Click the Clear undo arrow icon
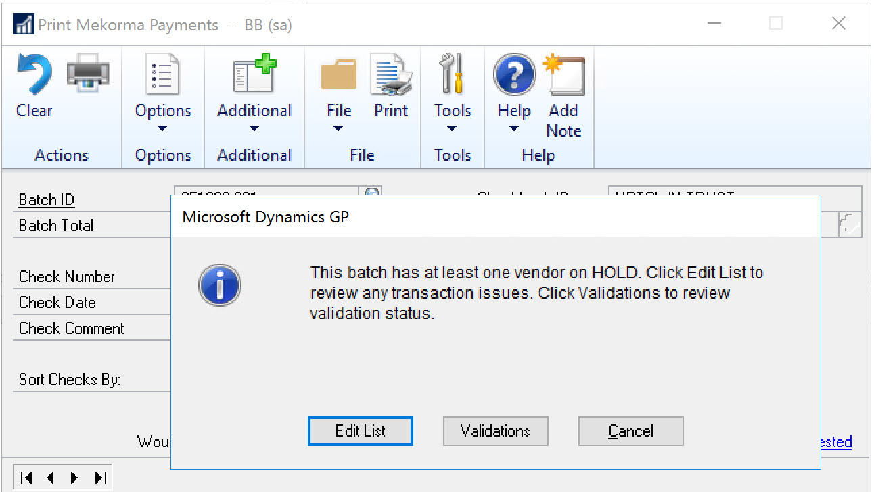Screen dimensions: 874x492 click(34, 74)
